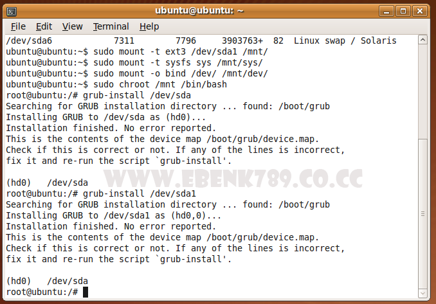Click the Installing GRUB to /dev/sda1 as (hd0,0) line

(113, 215)
